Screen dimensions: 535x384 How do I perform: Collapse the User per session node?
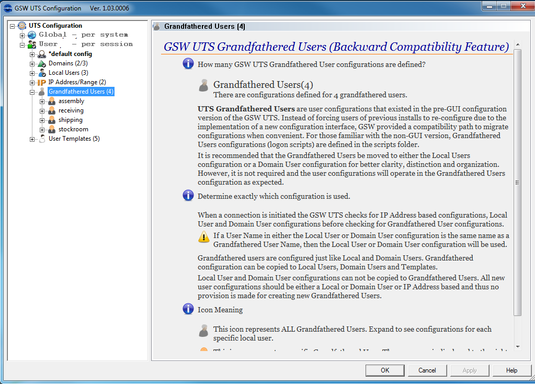(x=22, y=45)
